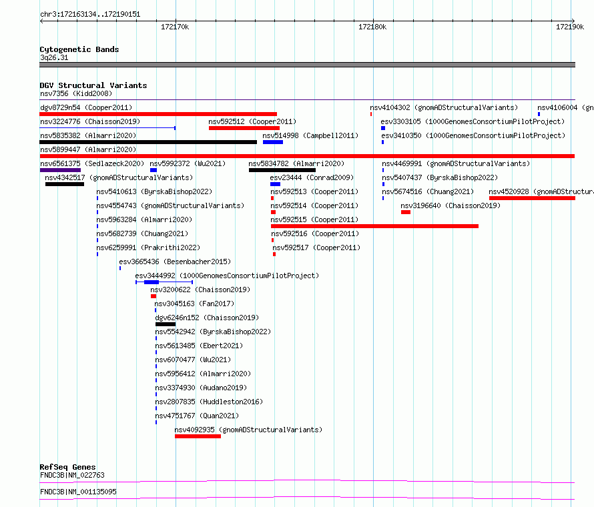Click the black bar under dgv6246n152
Image resolution: width=594 pixels, height=507 pixels.
[166, 324]
